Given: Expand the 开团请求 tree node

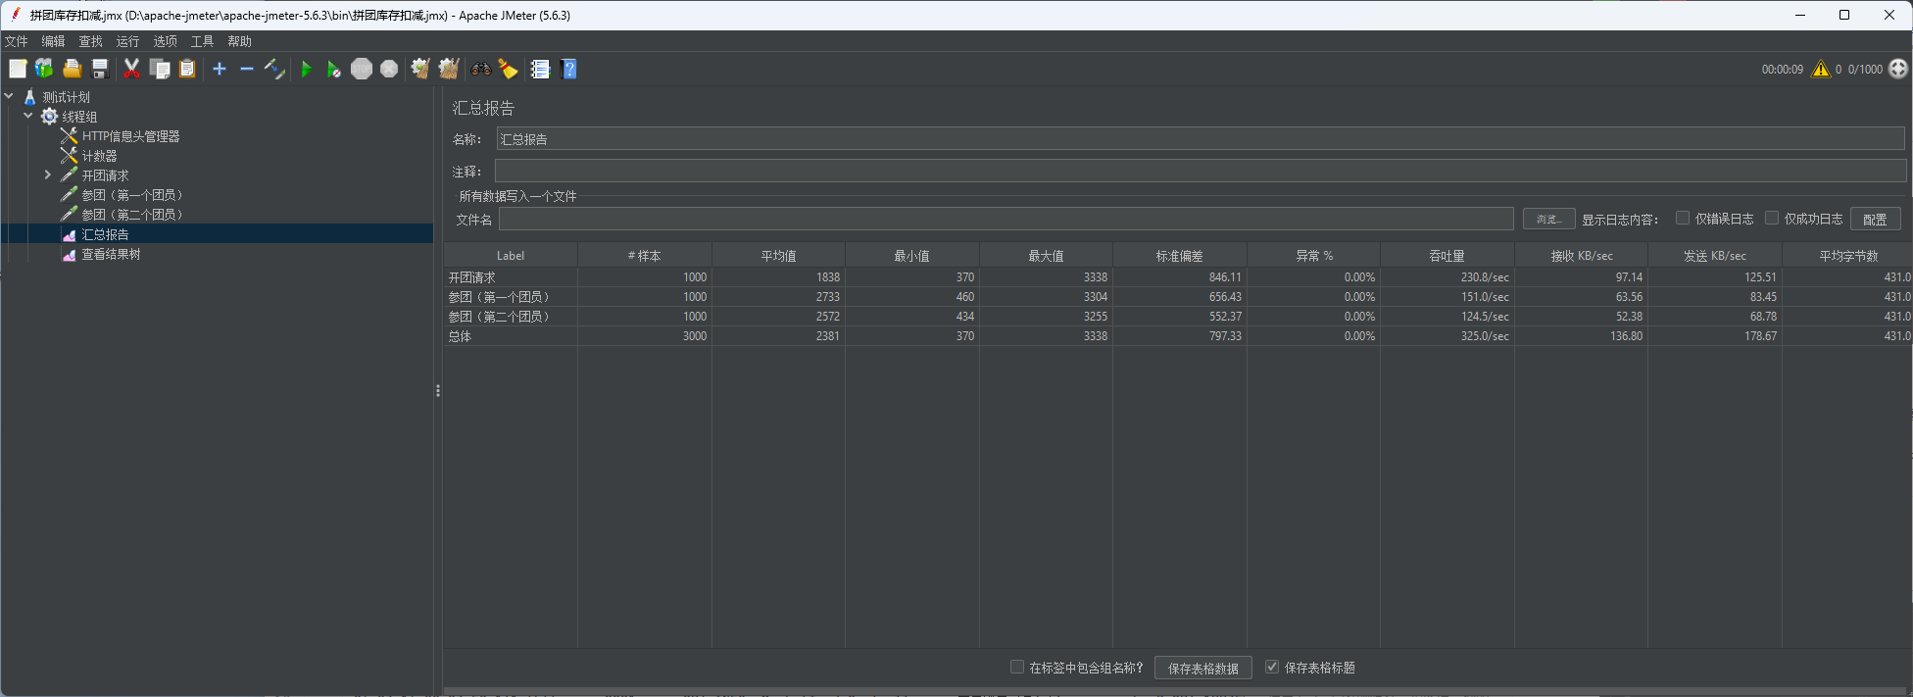Looking at the screenshot, I should click(47, 174).
